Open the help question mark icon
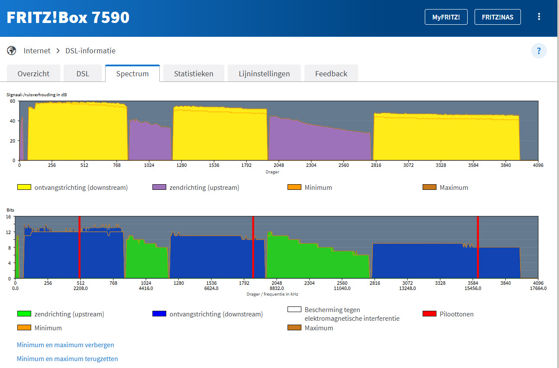This screenshot has height=368, width=559. click(539, 51)
